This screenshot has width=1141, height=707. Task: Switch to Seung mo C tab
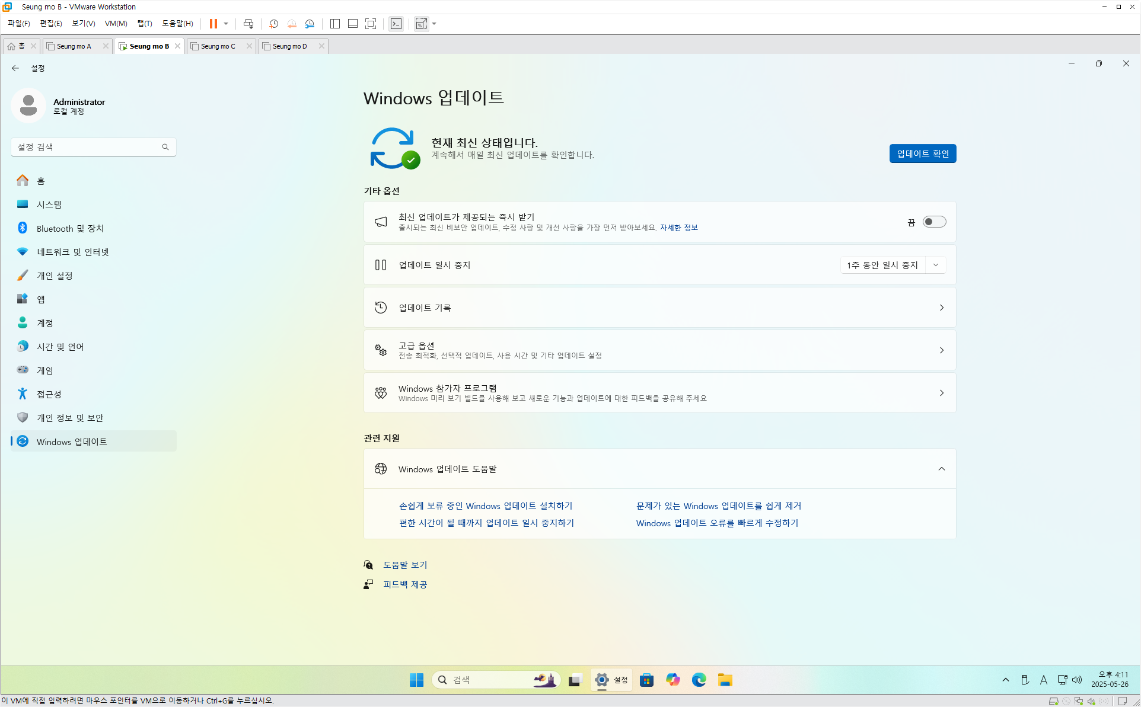point(218,46)
